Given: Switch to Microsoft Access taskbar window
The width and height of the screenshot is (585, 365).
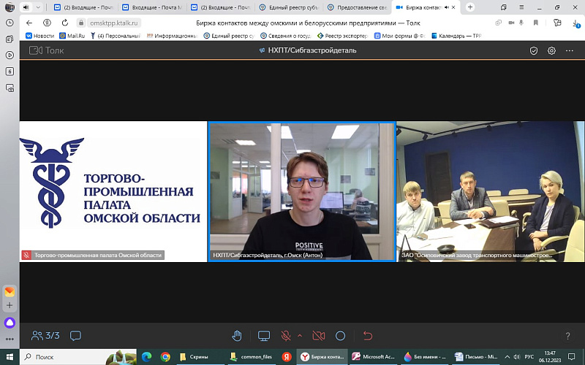Looking at the screenshot, I should pos(374,357).
